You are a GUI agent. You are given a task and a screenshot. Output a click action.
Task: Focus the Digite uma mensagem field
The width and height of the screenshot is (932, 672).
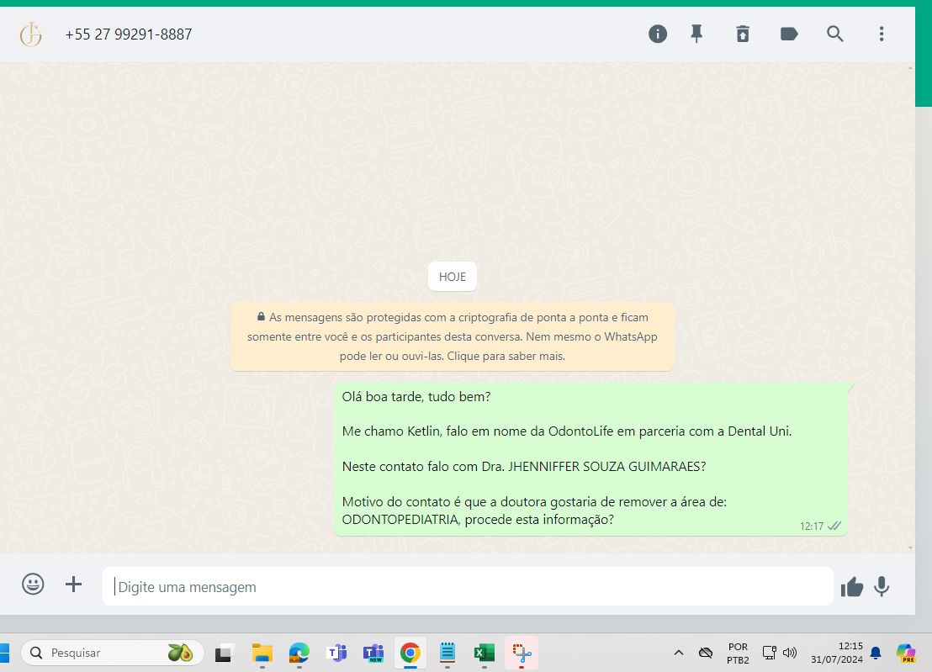tap(468, 586)
